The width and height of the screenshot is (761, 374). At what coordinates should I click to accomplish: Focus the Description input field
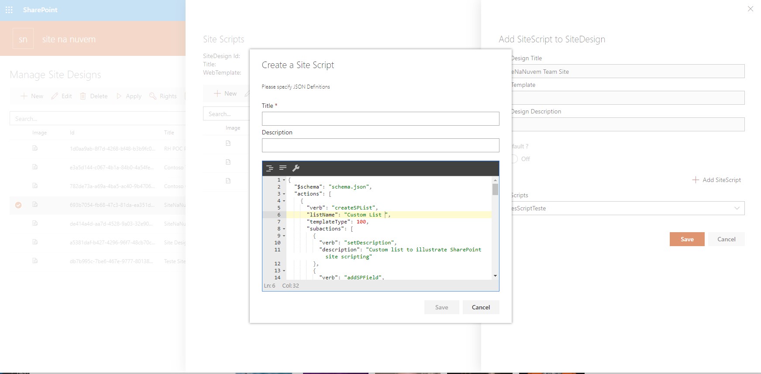(381, 145)
